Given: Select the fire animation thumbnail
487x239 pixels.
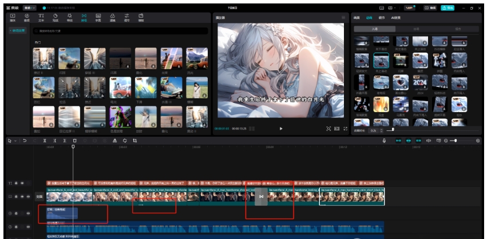Looking at the screenshot, I should point(381,104).
